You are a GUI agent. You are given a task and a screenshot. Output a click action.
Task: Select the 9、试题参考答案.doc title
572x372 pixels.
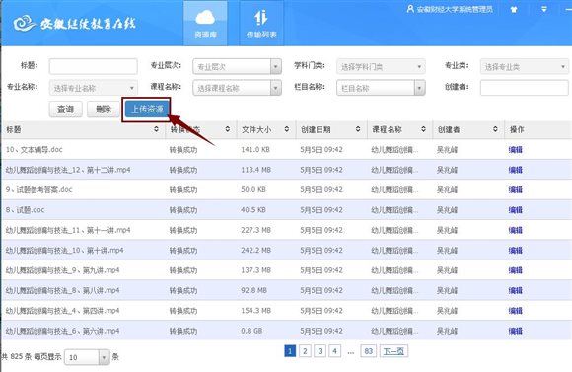click(38, 189)
